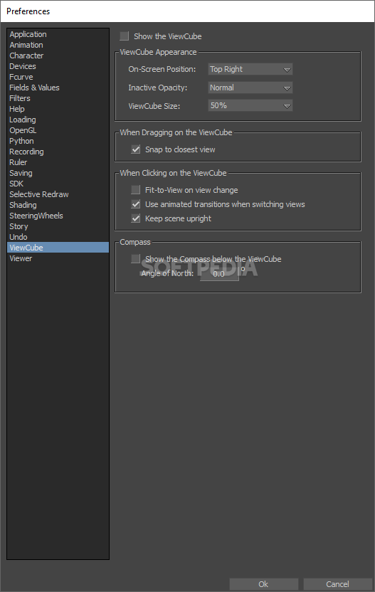This screenshot has height=592, width=375.
Task: Select Devices in the category list
Action: tap(58, 66)
